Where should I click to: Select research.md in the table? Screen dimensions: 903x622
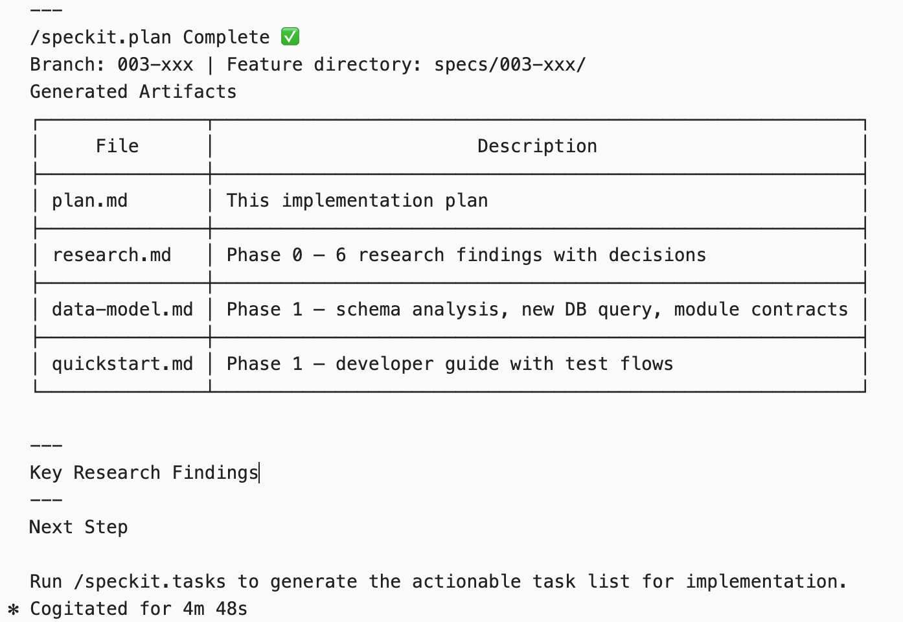111,255
